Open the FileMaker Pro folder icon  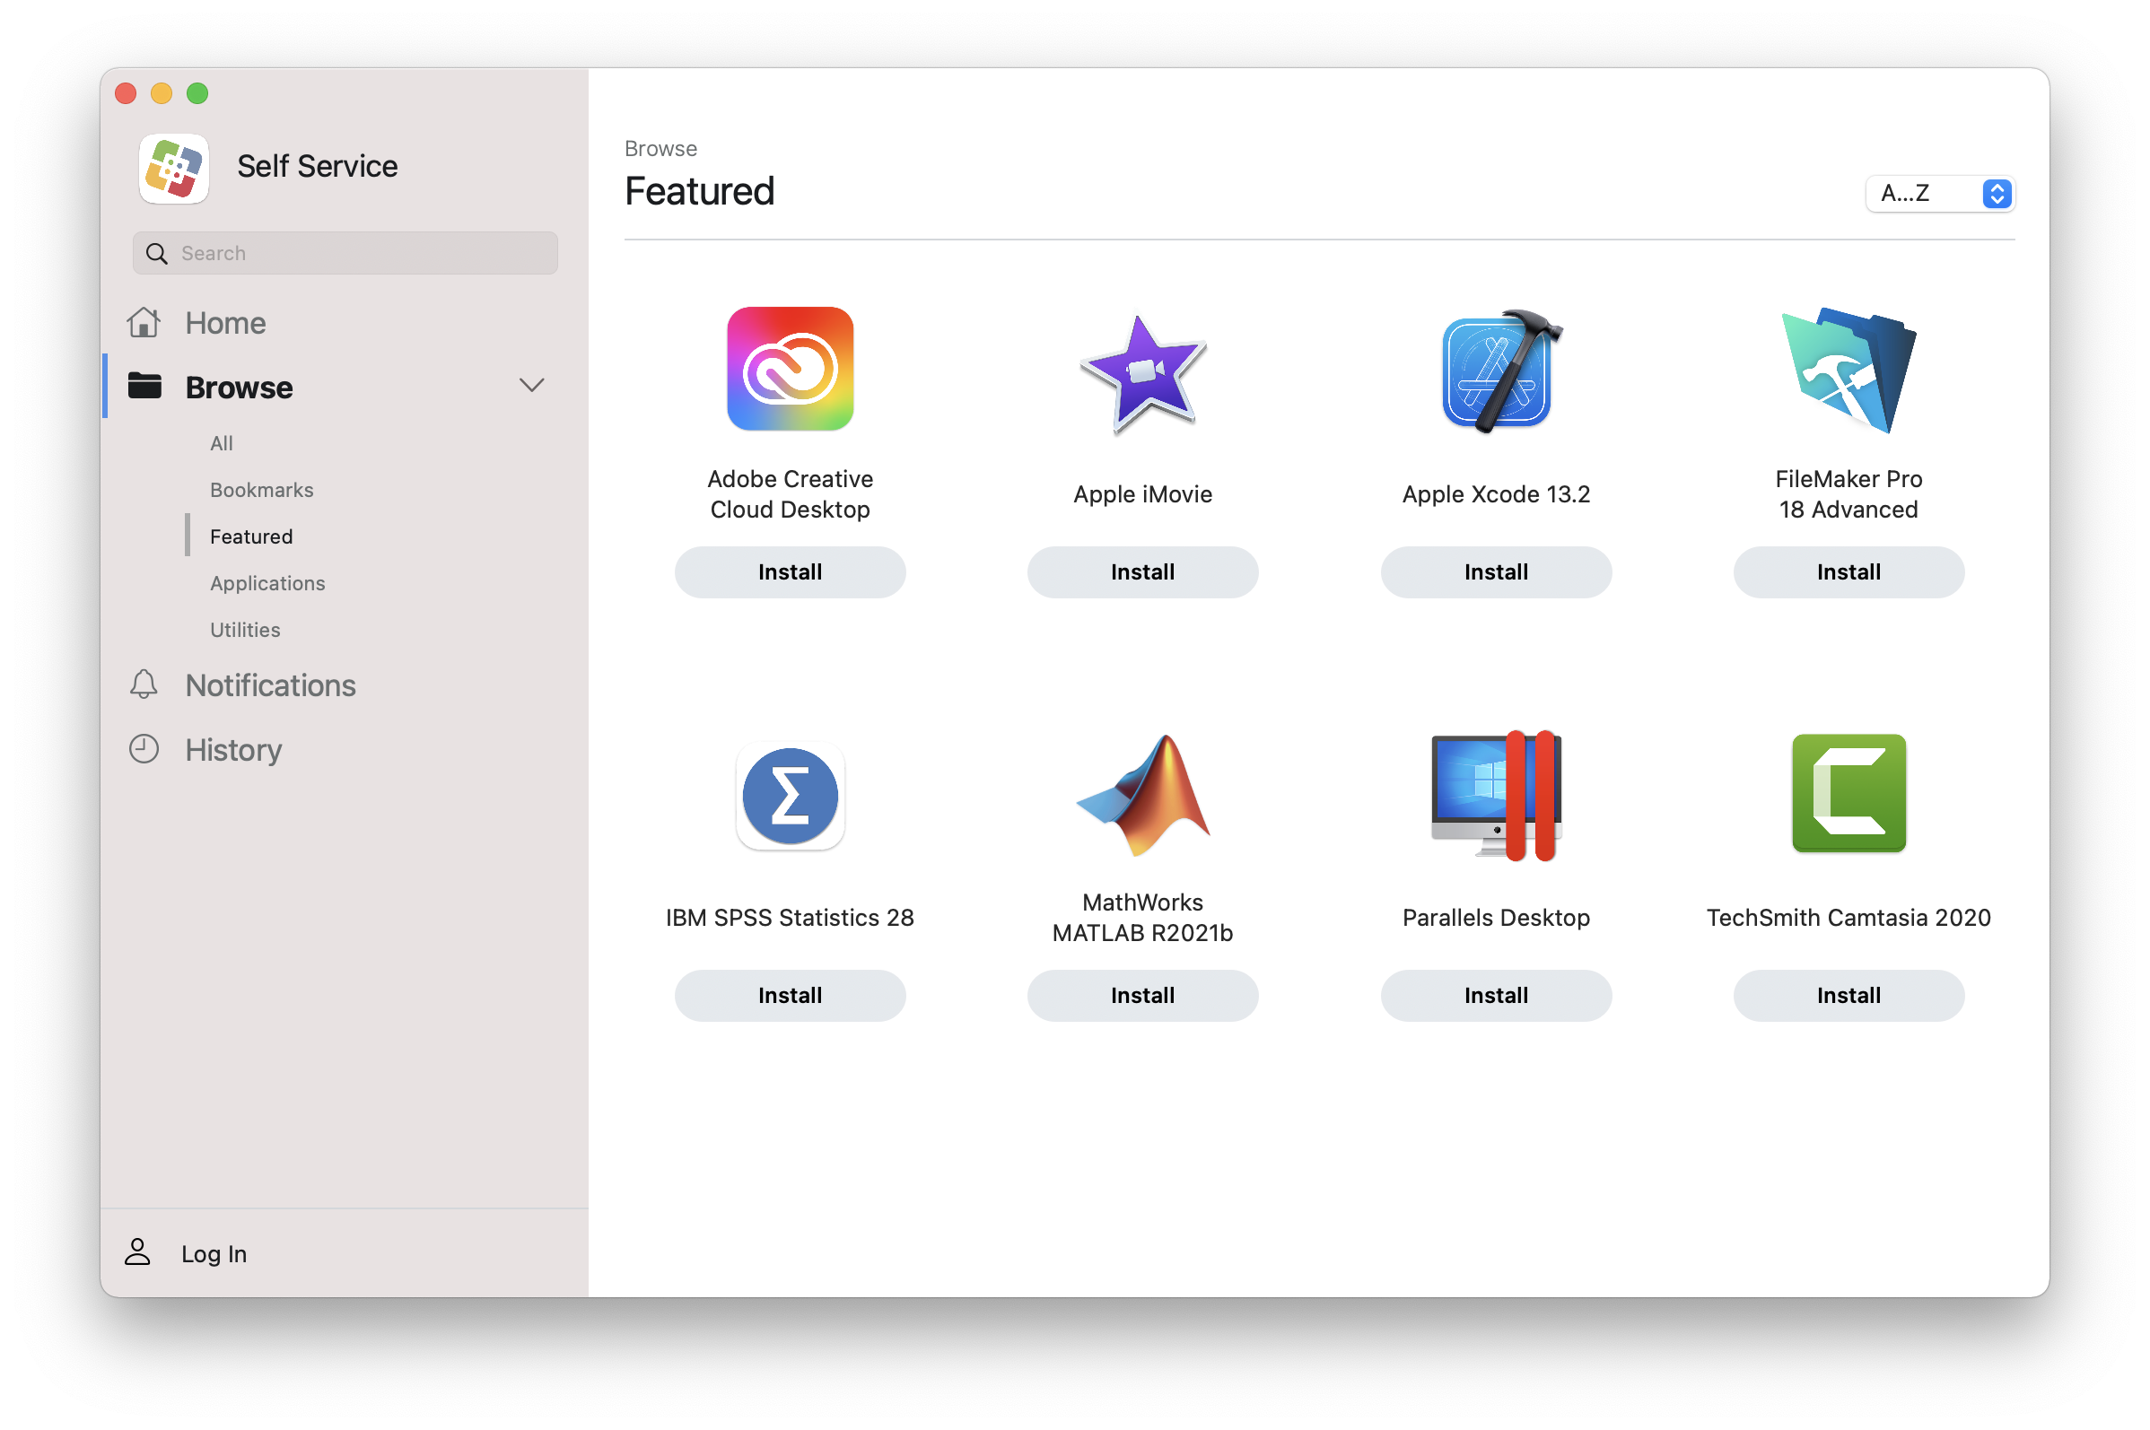pyautogui.click(x=1848, y=370)
